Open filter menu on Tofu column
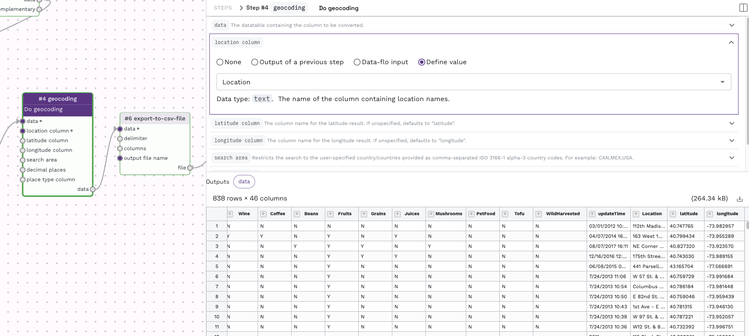 505,214
